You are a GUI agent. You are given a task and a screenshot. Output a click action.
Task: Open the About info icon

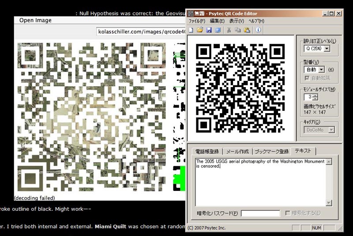[258, 30]
